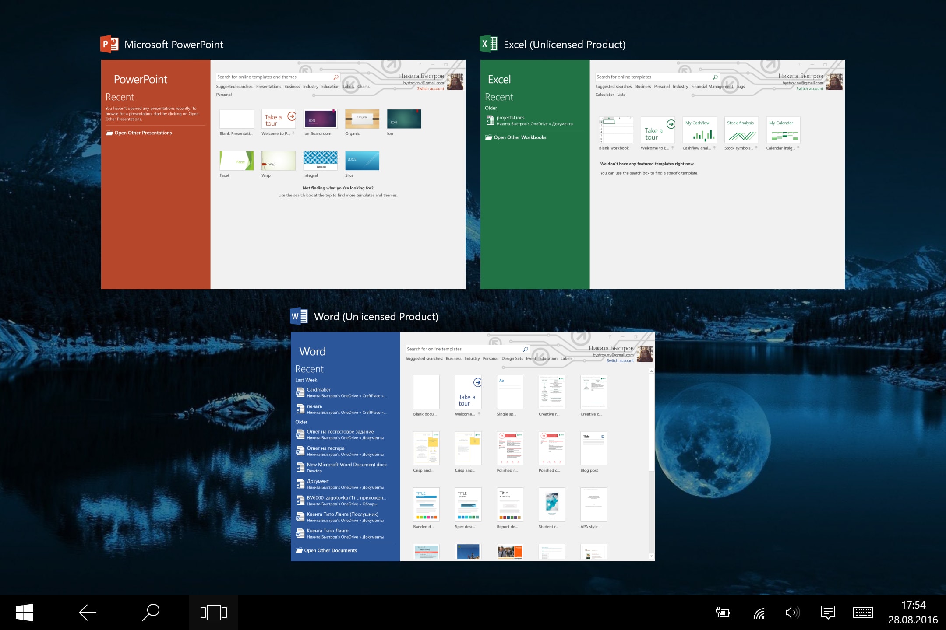
Task: Choose the APA style Word template
Action: coord(593,504)
